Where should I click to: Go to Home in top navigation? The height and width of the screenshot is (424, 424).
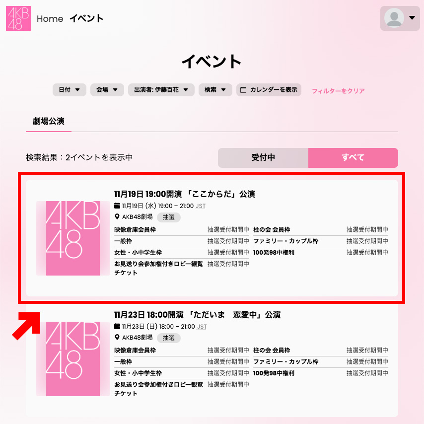point(50,19)
